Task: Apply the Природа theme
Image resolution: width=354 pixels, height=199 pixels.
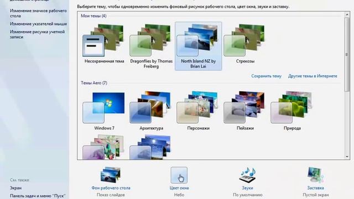Action: click(x=292, y=111)
